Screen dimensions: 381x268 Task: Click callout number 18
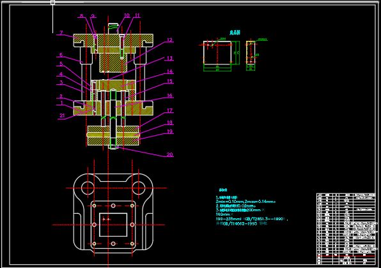tap(169, 123)
